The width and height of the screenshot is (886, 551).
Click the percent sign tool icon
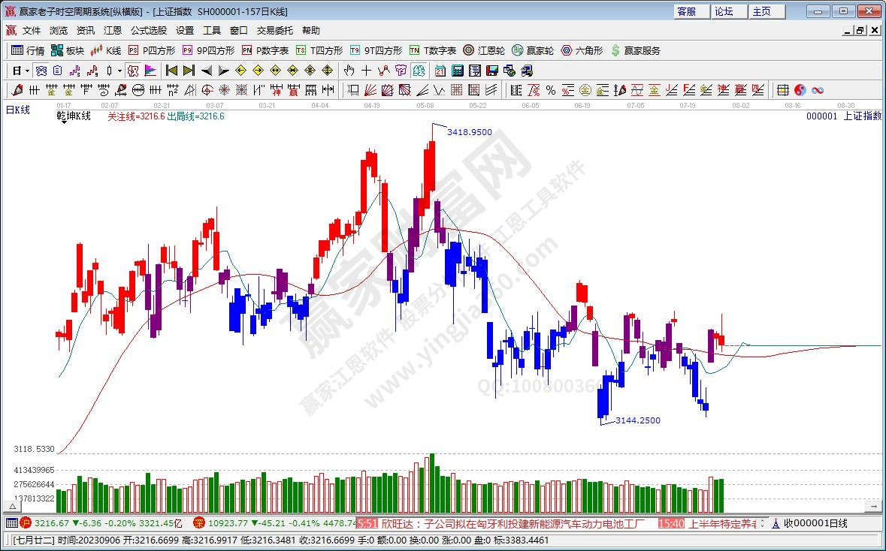click(550, 90)
